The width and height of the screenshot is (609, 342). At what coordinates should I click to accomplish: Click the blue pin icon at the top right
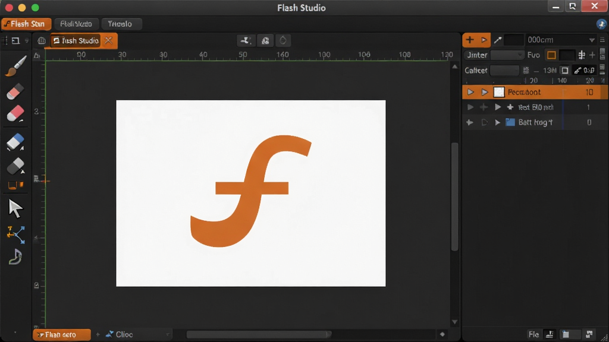coord(601,24)
